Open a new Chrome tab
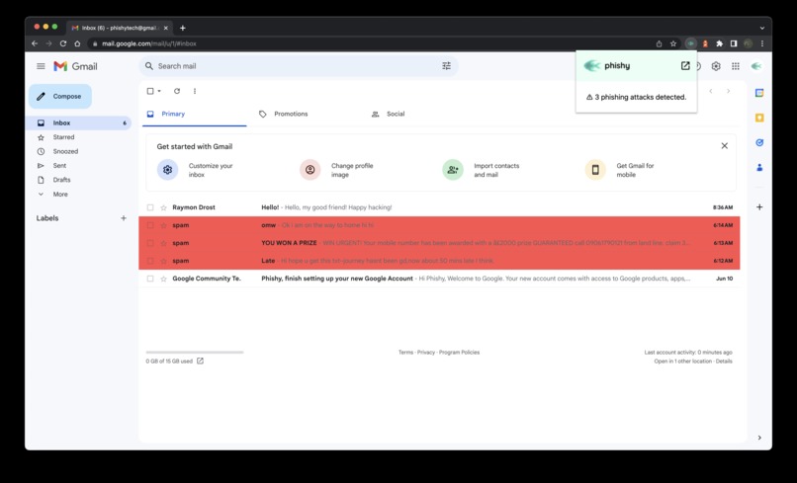This screenshot has width=797, height=483. pyautogui.click(x=183, y=28)
